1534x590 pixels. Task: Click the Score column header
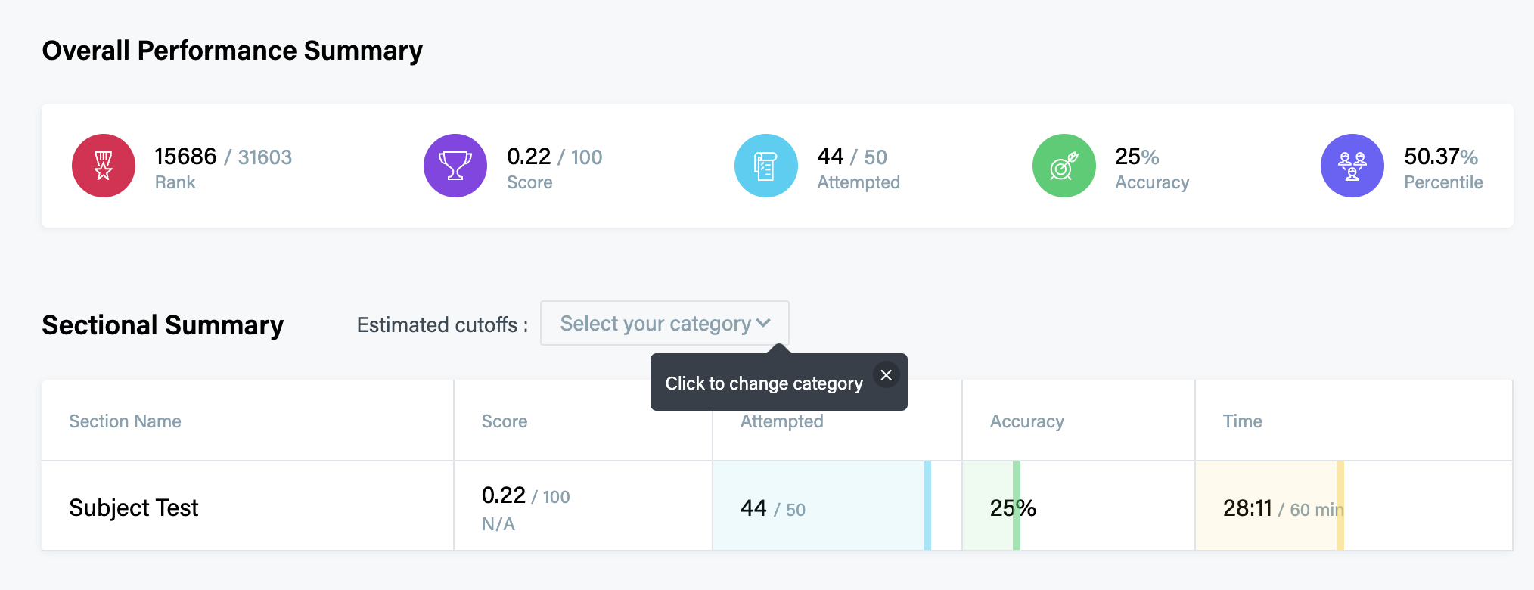coord(505,421)
